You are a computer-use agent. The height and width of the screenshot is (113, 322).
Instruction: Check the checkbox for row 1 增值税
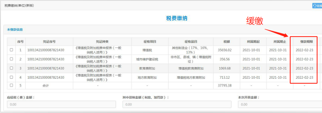[x=12, y=50]
